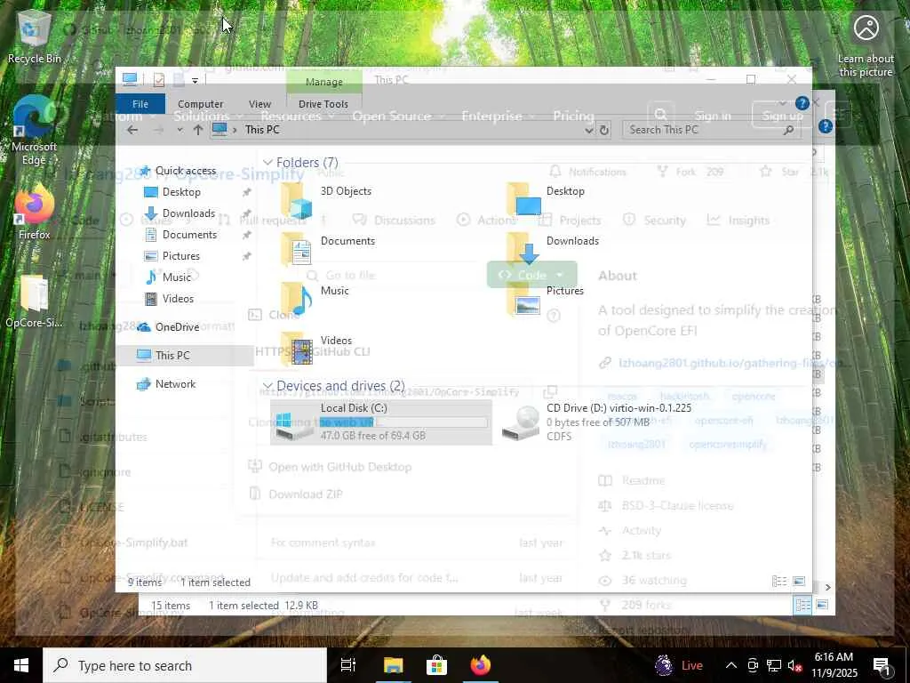The image size is (910, 683).
Task: Collapse the Devices and drives (2) chevron
Action: click(x=267, y=386)
